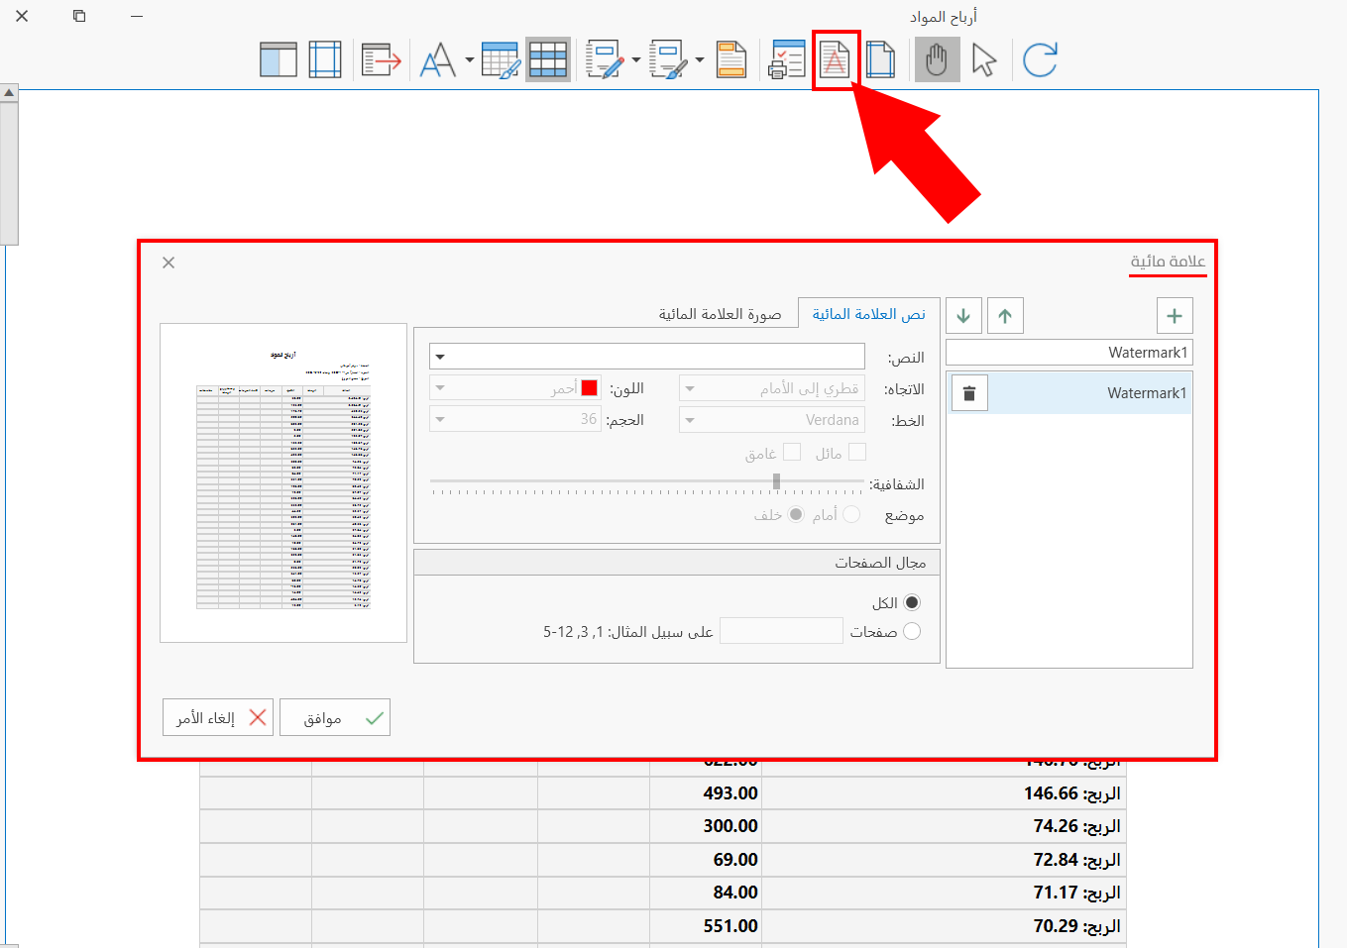Open the print setup printer icon
This screenshot has width=1347, height=948.
pos(788,60)
